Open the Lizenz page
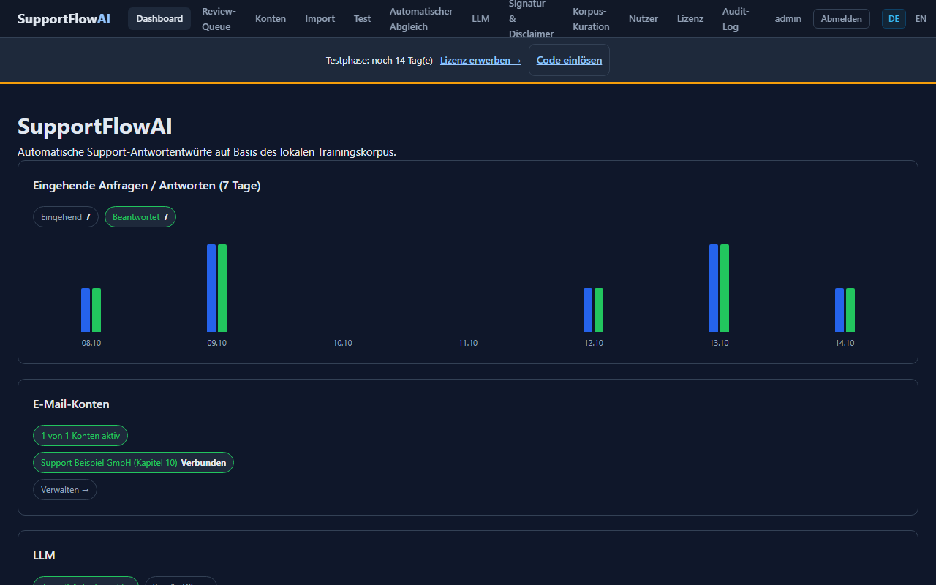 click(x=690, y=18)
